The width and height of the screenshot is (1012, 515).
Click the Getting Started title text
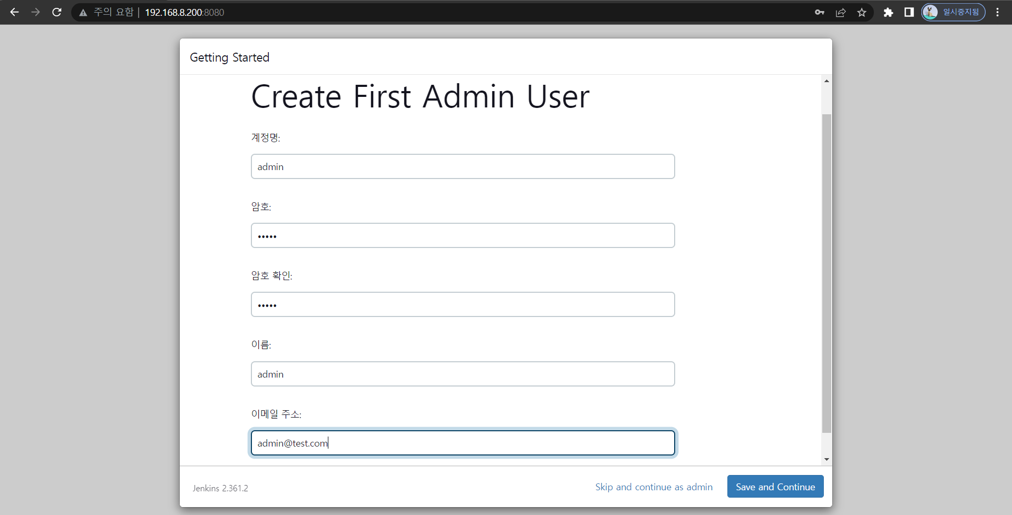pyautogui.click(x=229, y=57)
